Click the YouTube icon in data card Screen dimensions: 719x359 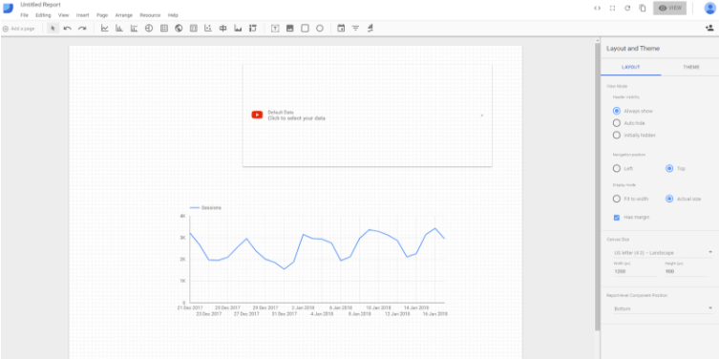[257, 116]
